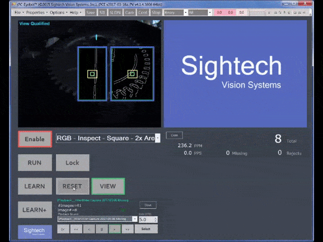This screenshot has height=242, width=323.
Task: Click the green Playback file path text
Action: coord(93,200)
